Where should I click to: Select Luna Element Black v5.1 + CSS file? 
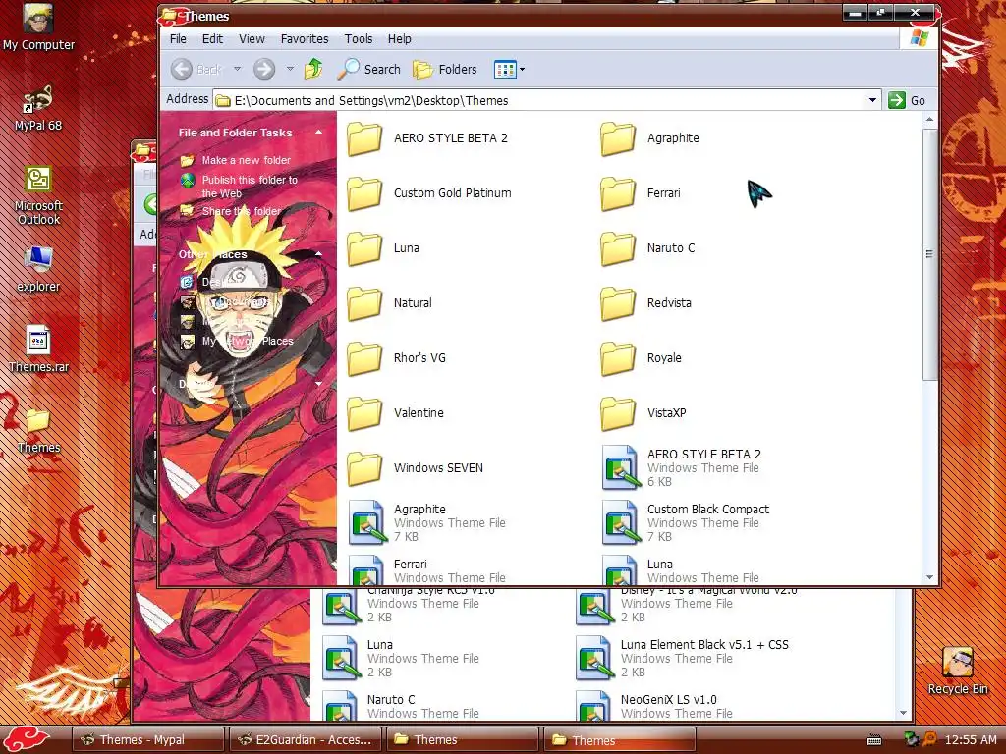pyautogui.click(x=684, y=658)
